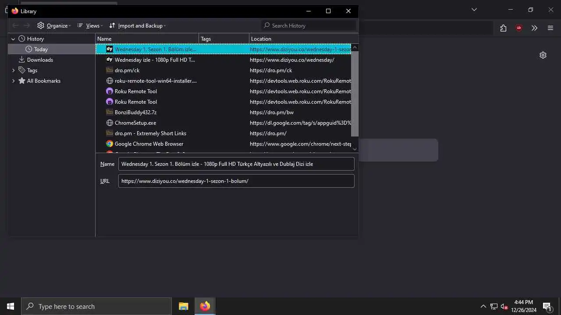Show more tools via the double-chevron icon
Screen dimensions: 561x315
point(534,28)
